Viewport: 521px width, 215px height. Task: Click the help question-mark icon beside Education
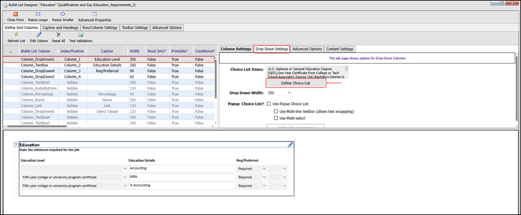[15, 144]
